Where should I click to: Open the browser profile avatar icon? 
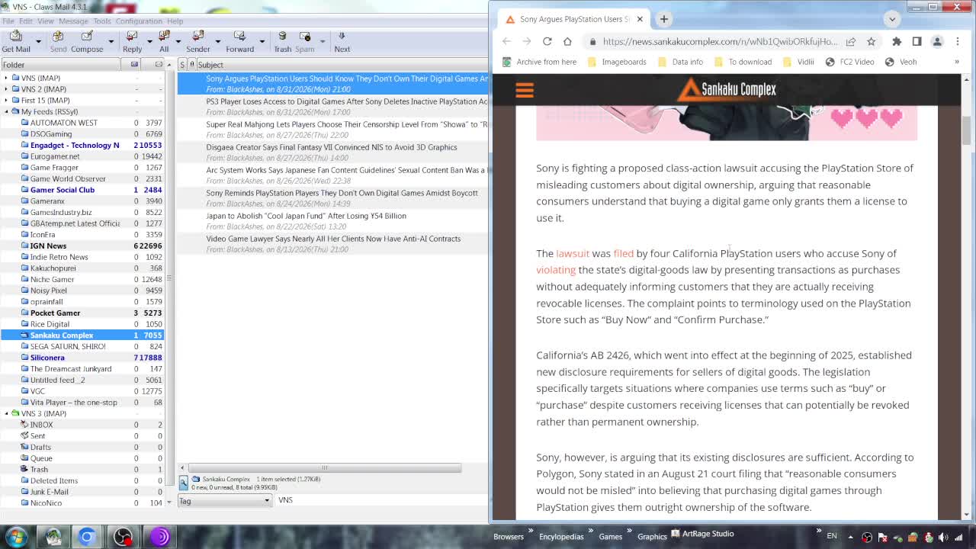937,41
